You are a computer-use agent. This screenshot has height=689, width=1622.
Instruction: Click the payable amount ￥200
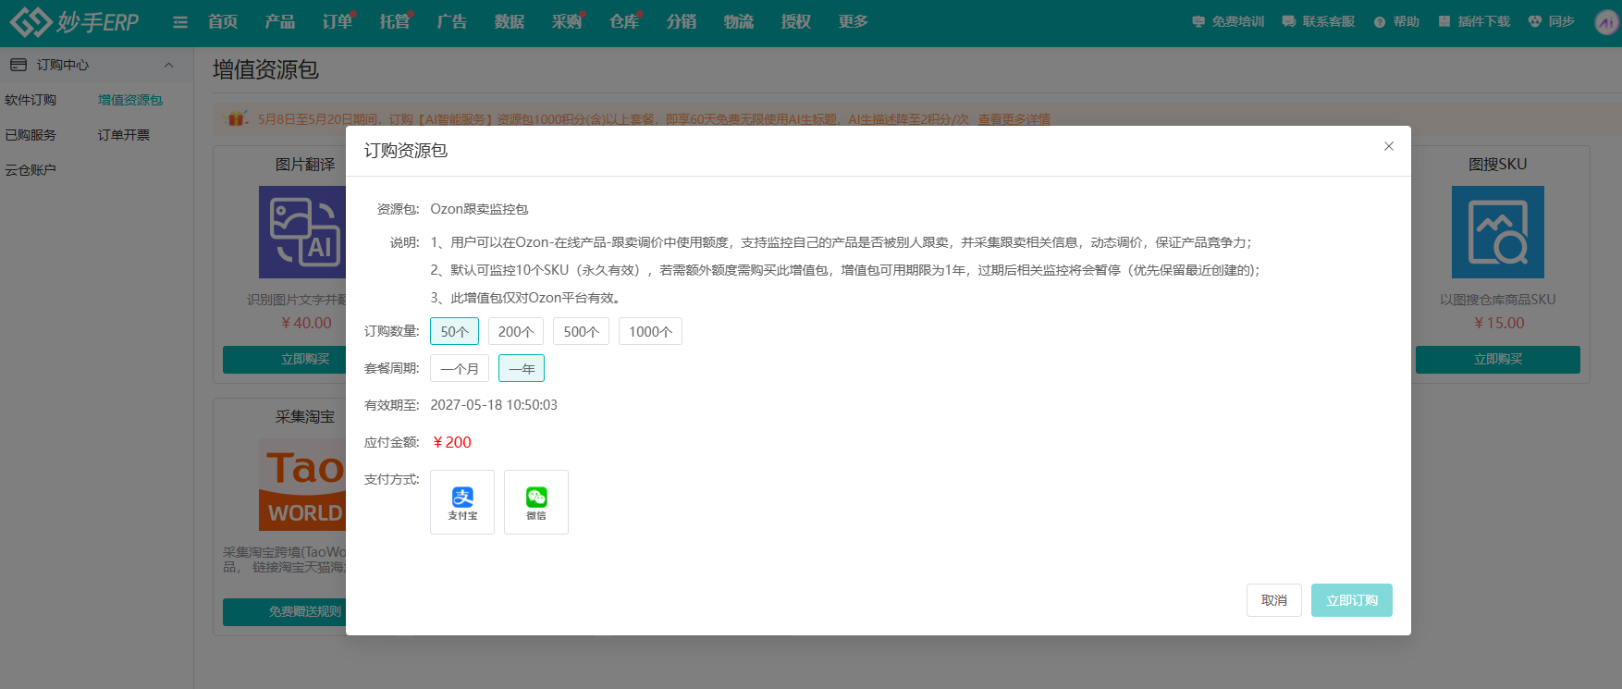pos(452,442)
